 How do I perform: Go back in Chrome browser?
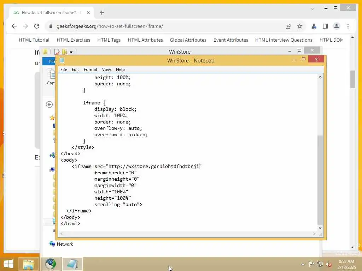coord(14,26)
